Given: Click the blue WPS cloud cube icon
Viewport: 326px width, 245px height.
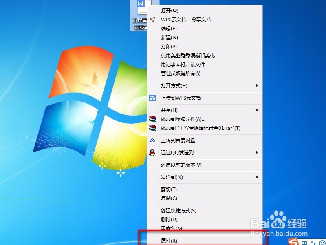Looking at the screenshot, I should (x=152, y=98).
